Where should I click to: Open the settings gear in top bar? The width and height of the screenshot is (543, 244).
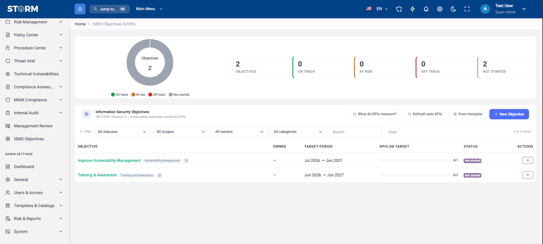click(440, 9)
